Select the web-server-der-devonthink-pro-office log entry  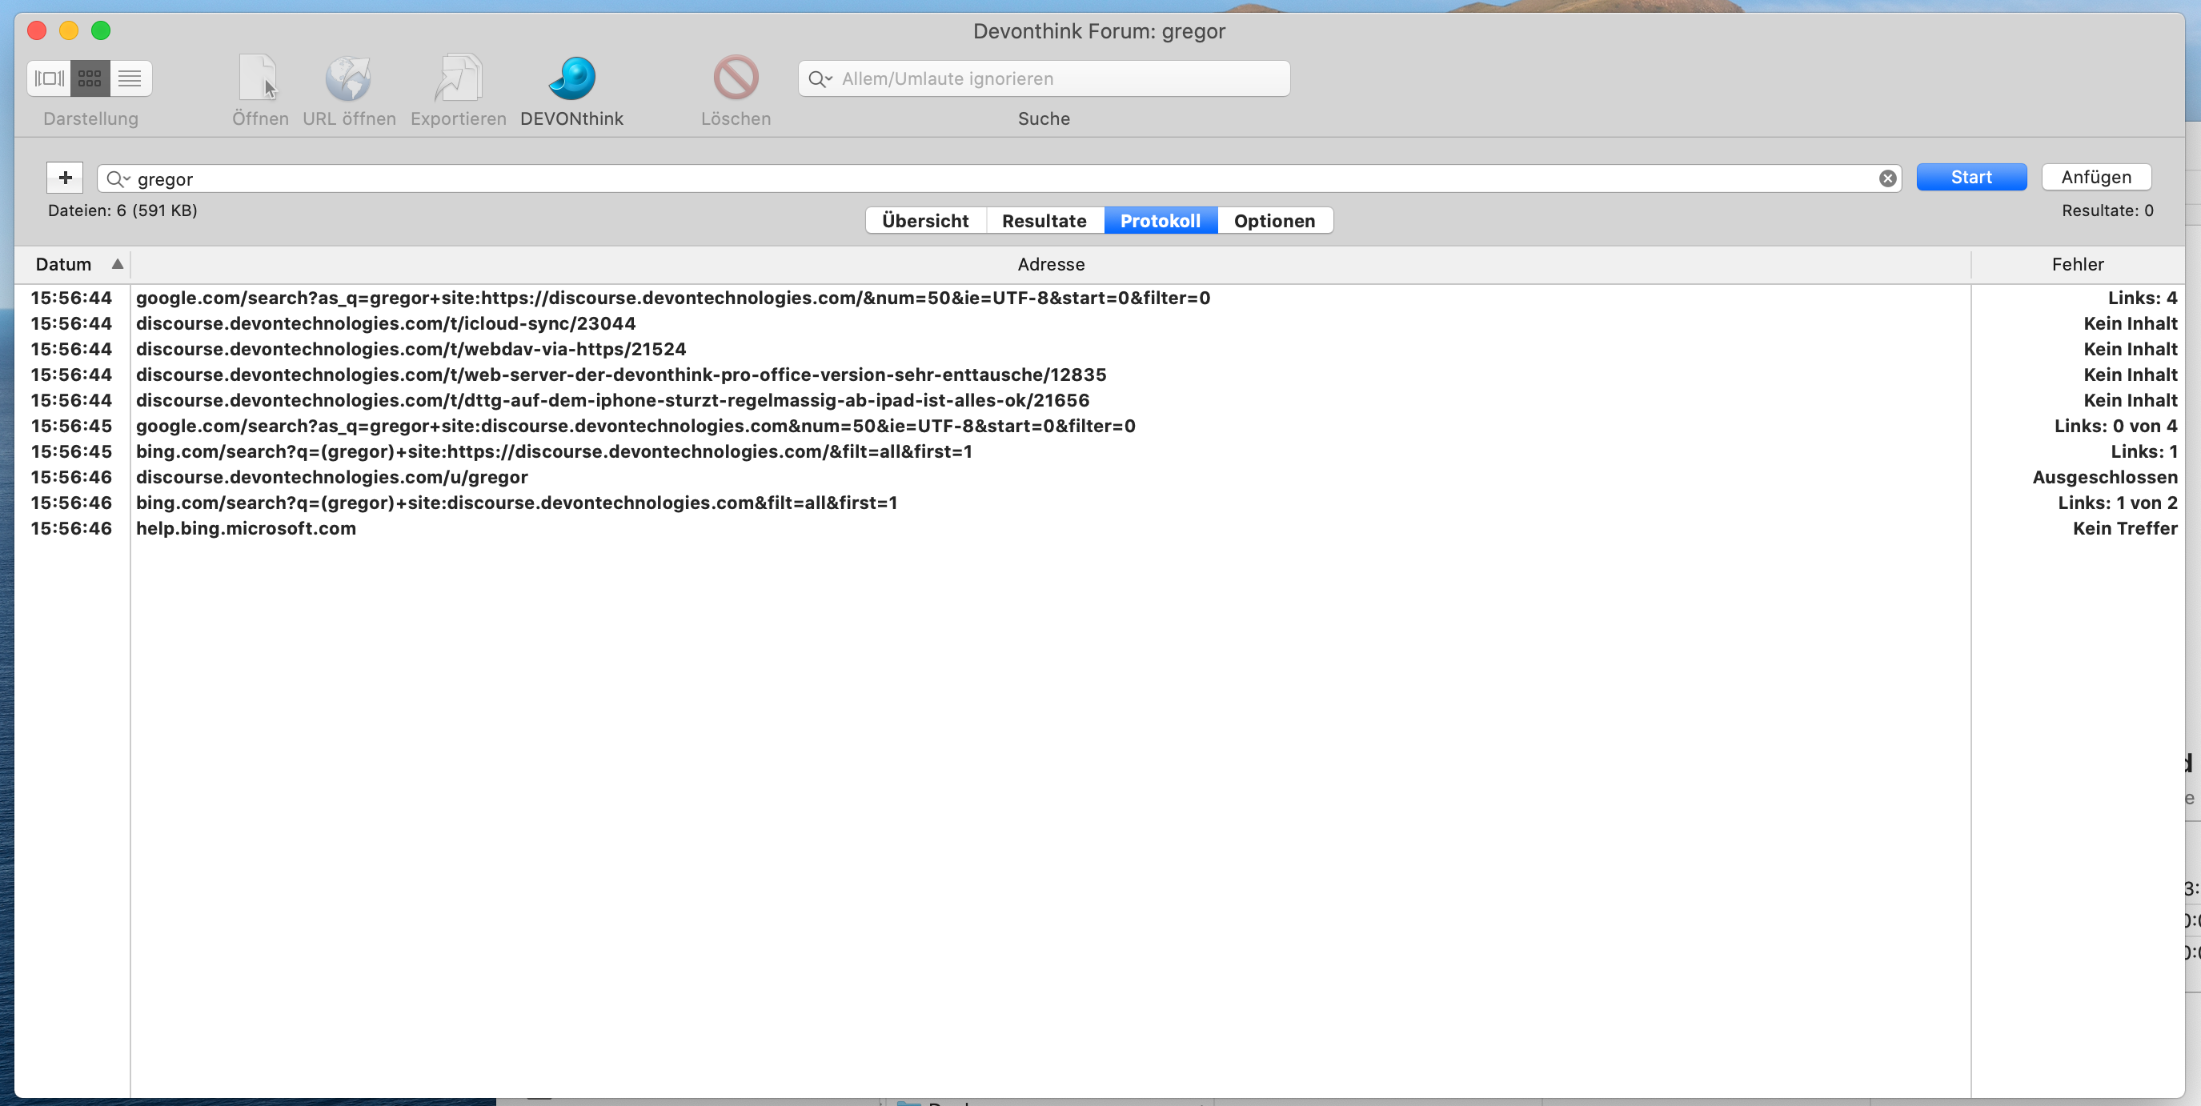[1100, 375]
